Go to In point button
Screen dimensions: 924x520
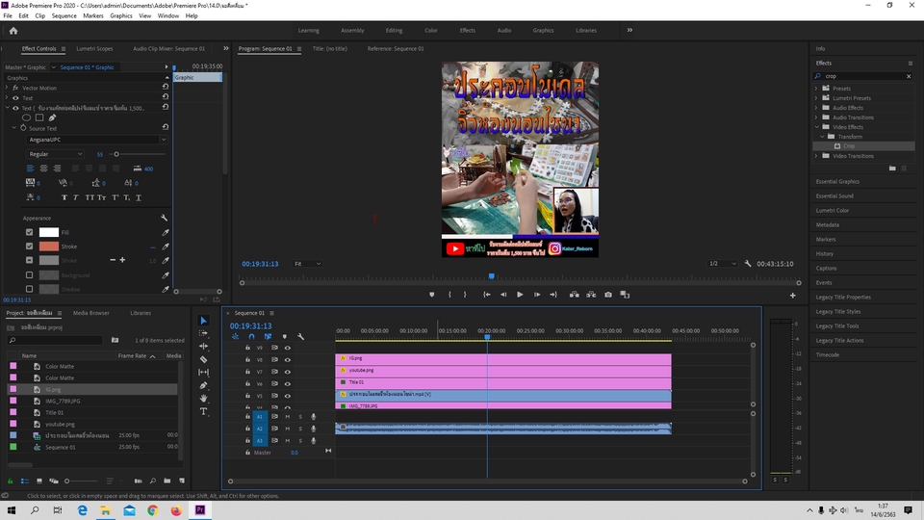tap(487, 295)
